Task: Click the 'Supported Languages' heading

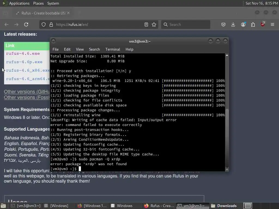Action: 27,129
